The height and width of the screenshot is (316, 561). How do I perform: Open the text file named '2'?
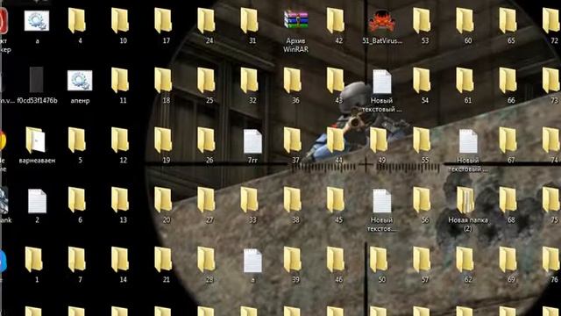click(37, 201)
